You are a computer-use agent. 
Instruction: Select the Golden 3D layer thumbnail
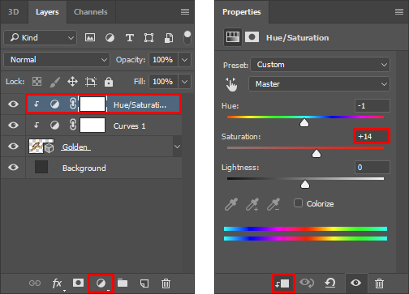coord(41,146)
